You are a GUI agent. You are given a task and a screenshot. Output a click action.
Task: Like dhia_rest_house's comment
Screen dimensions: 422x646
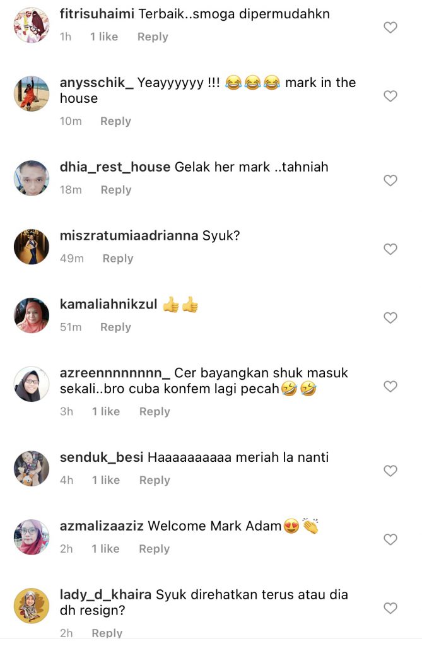coord(390,180)
